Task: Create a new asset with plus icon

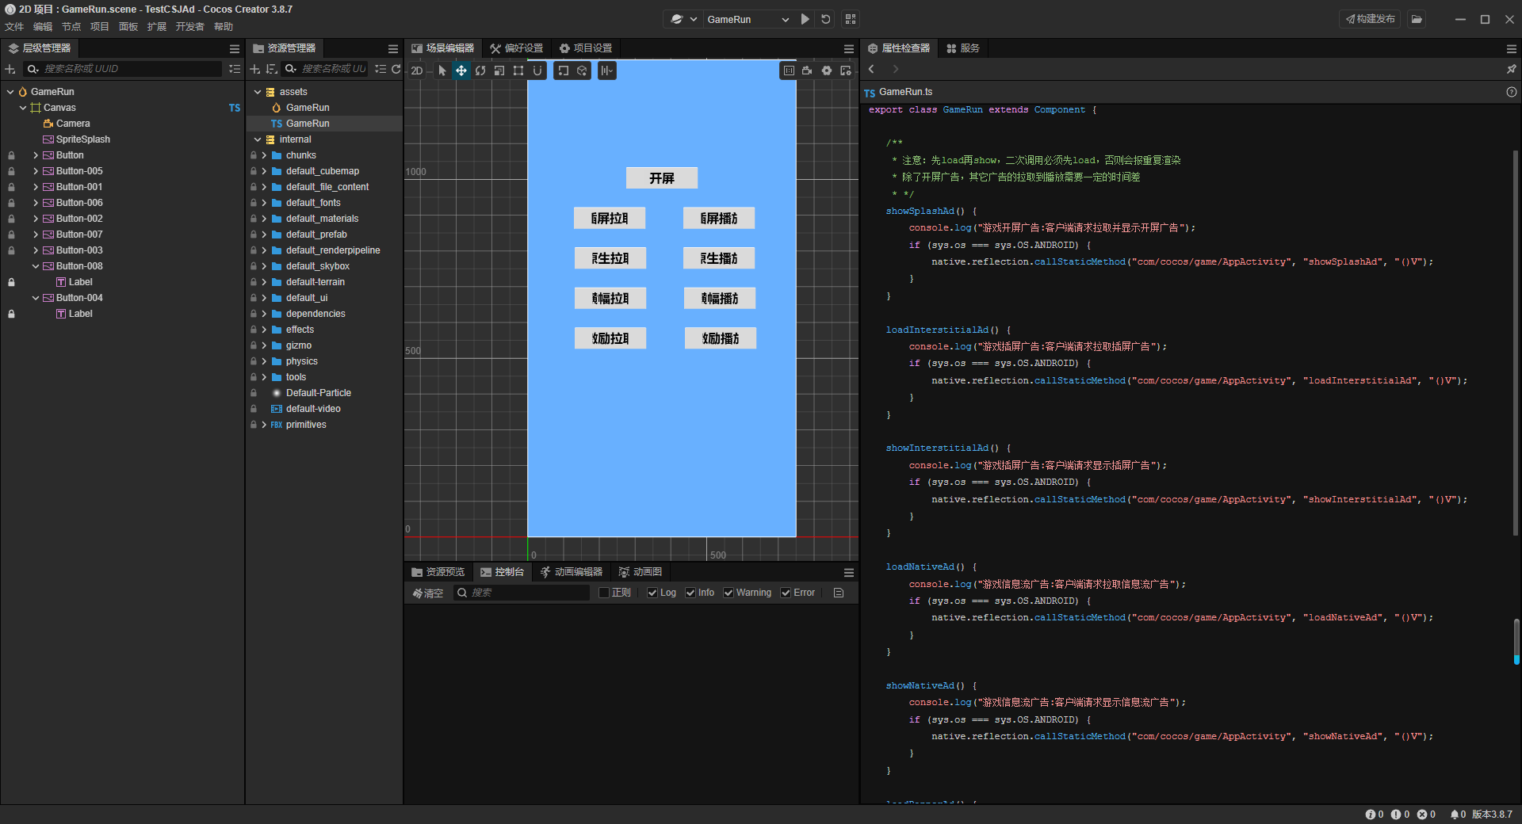Action: coord(255,69)
